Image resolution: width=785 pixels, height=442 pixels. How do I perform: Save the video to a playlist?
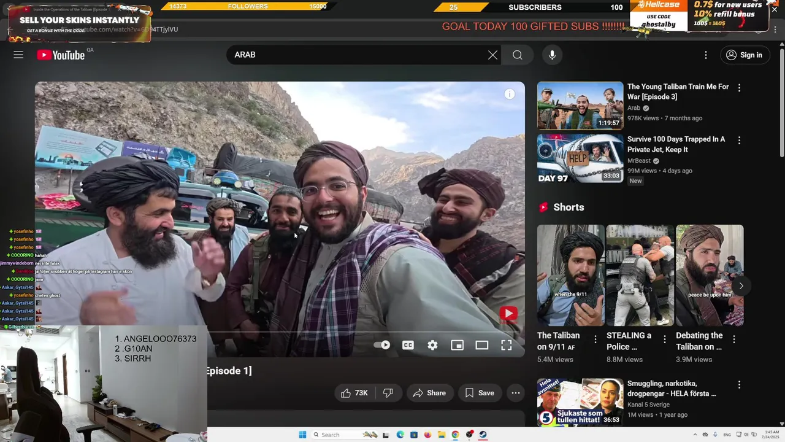480,393
